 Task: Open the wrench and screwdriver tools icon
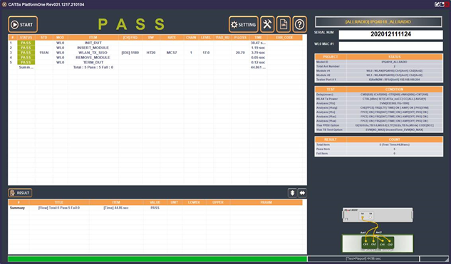[267, 24]
